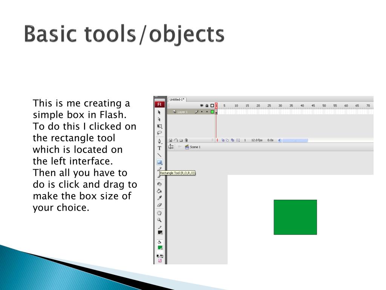Toggle the timeline show/hide button

click(x=171, y=147)
